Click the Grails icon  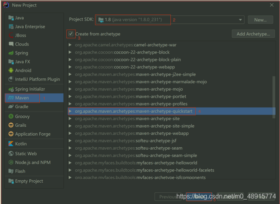tap(11, 125)
